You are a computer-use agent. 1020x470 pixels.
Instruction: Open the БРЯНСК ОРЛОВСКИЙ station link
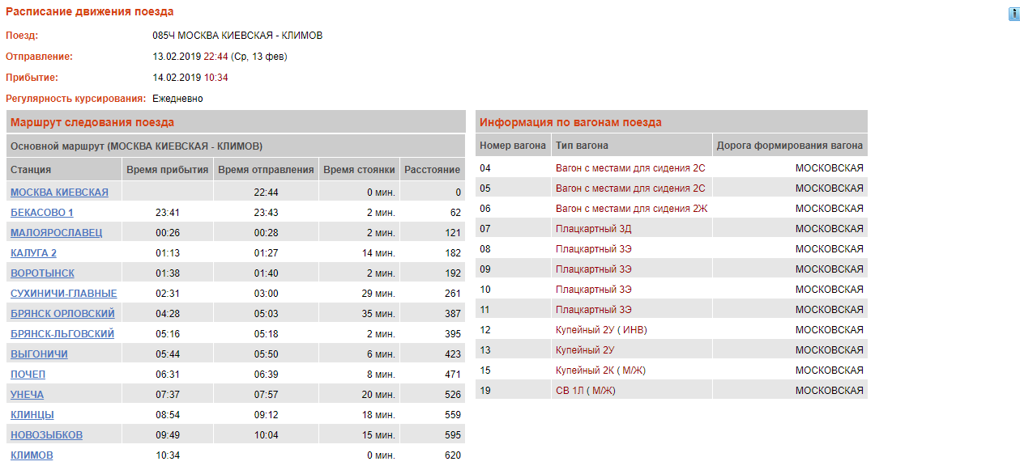tap(62, 314)
